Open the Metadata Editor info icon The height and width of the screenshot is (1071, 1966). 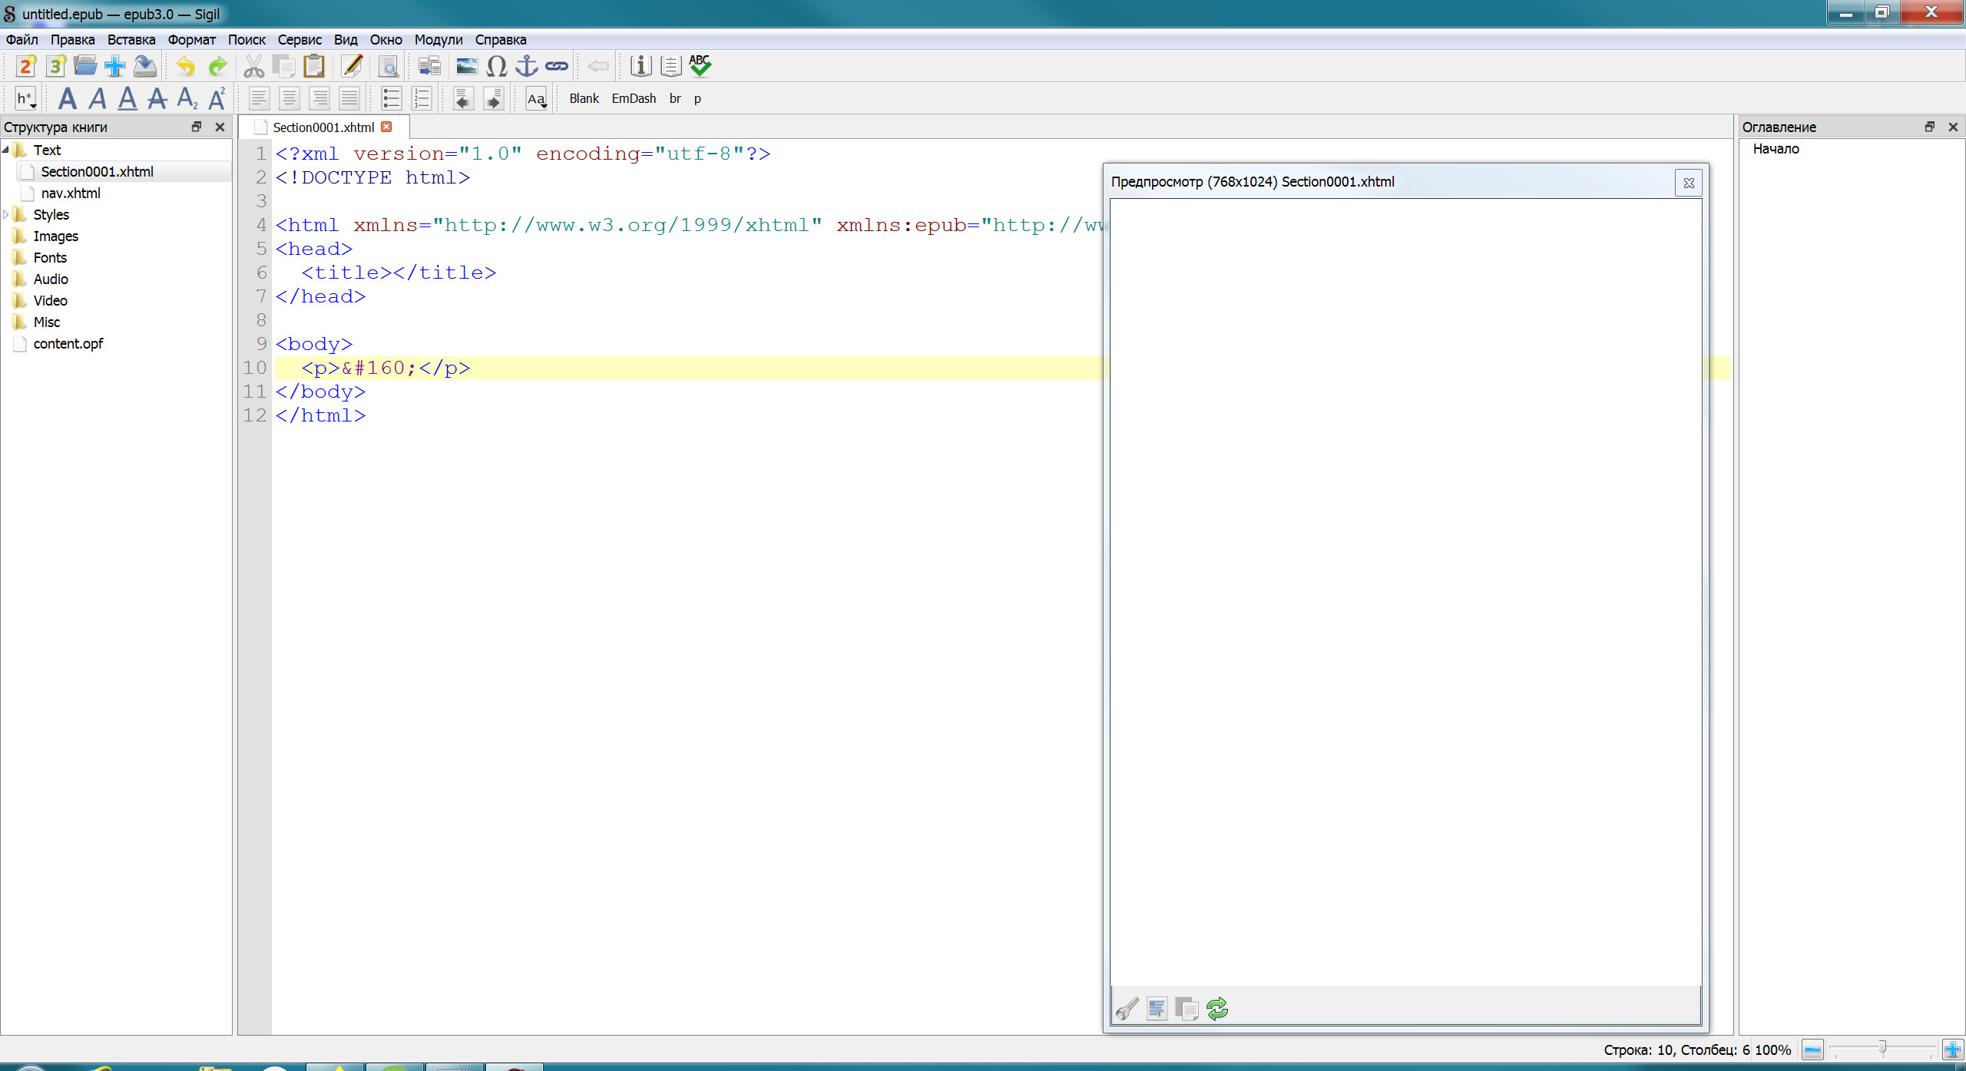(640, 67)
